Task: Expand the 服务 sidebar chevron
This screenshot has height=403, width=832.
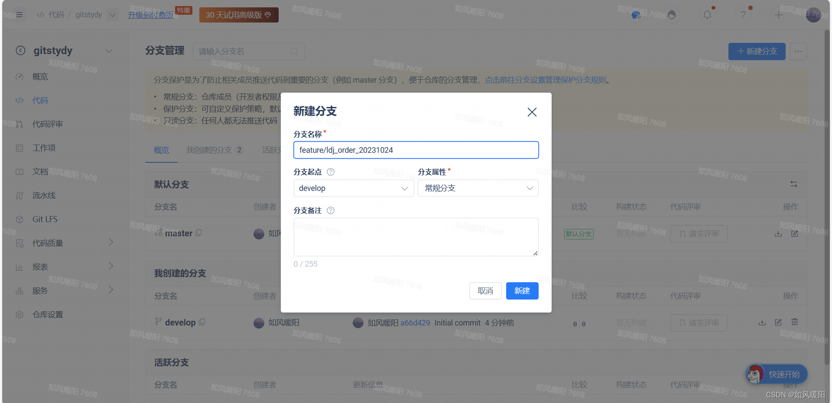Action: coord(111,290)
